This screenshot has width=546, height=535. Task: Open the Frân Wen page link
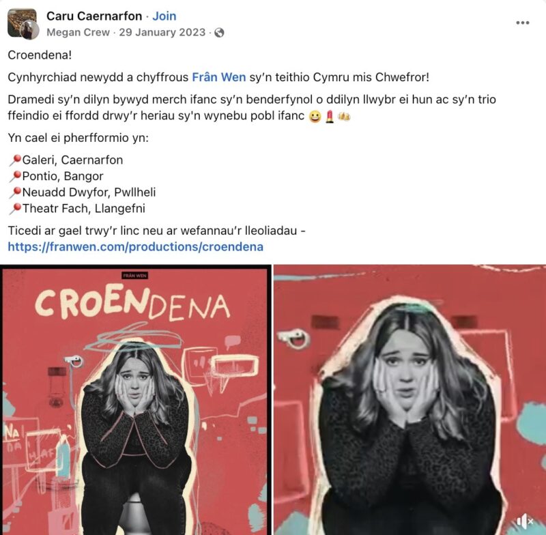(x=219, y=77)
